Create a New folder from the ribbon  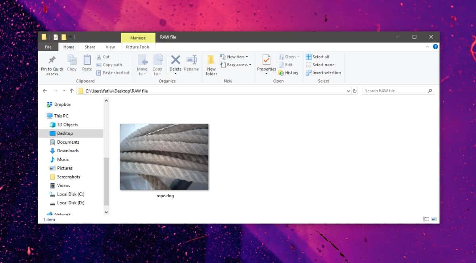pos(211,65)
